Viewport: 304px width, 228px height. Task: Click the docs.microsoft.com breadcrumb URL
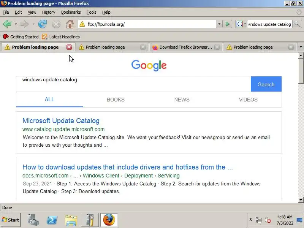pos(101,176)
